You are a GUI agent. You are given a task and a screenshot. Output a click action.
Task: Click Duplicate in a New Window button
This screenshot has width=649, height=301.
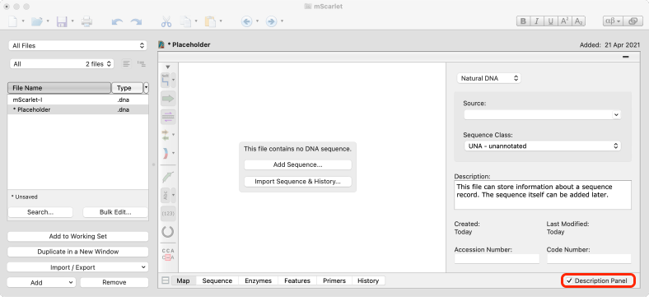coord(77,252)
